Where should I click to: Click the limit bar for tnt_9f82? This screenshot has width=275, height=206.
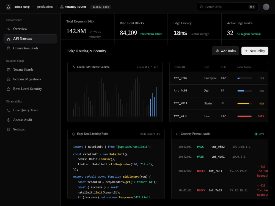tap(244, 78)
